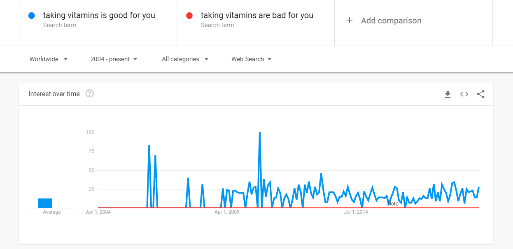Screen dimensions: 513x249
Task: Expand the Worldwide region dropdown
Action: (x=49, y=59)
